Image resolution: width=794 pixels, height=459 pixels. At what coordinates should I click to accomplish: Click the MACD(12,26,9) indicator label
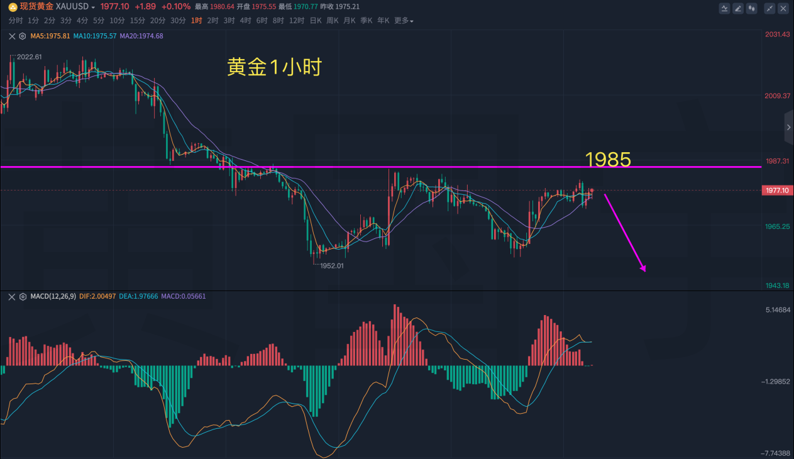tap(53, 296)
